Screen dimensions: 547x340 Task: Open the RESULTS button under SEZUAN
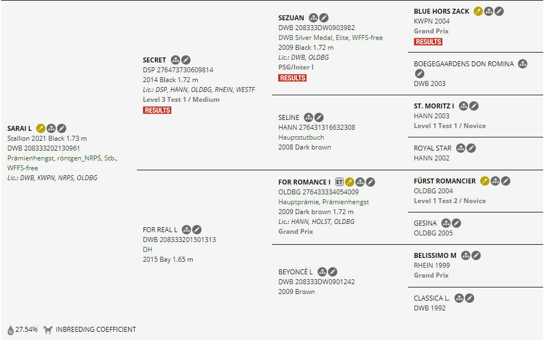(292, 78)
